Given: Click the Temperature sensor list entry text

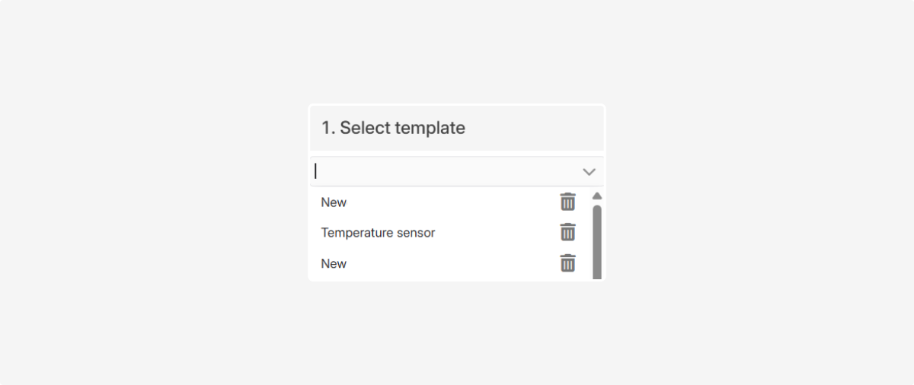Looking at the screenshot, I should [x=378, y=233].
